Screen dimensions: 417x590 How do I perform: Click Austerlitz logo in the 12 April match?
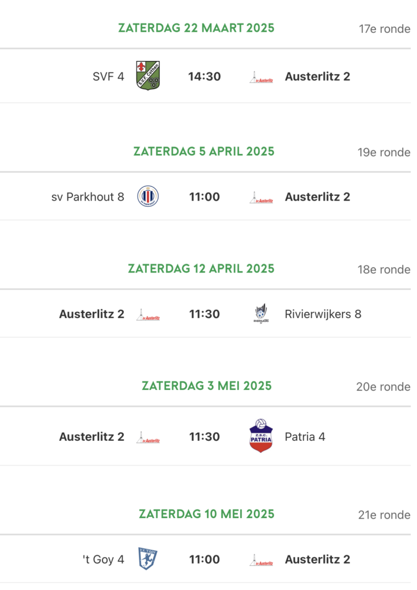click(148, 315)
